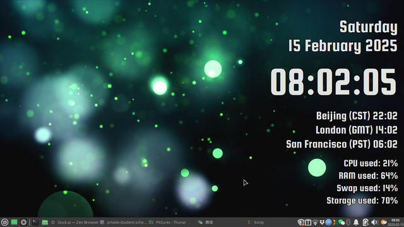This screenshot has height=227, width=404.
Task: Click the Storage used: 70% readout
Action: (x=362, y=201)
